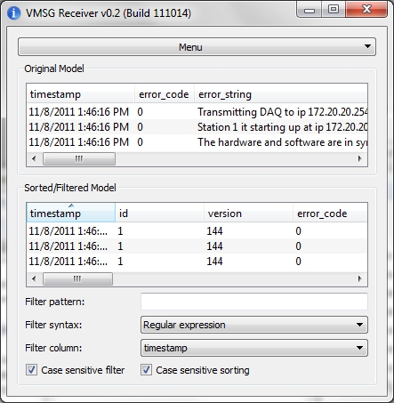The width and height of the screenshot is (394, 403).
Task: Click right scroll arrow in Original Model table
Action: click(x=359, y=158)
